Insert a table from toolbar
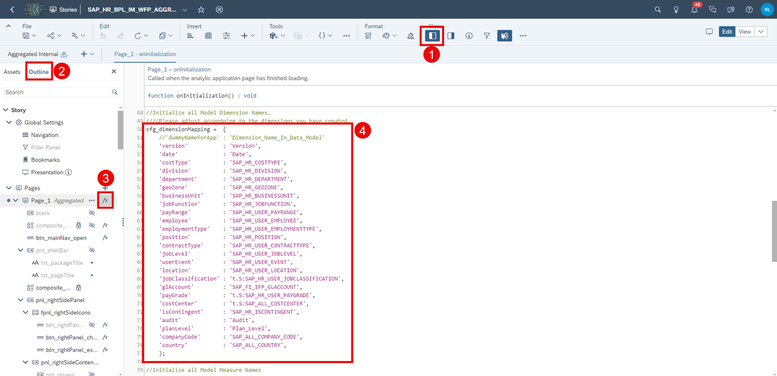 [208, 36]
